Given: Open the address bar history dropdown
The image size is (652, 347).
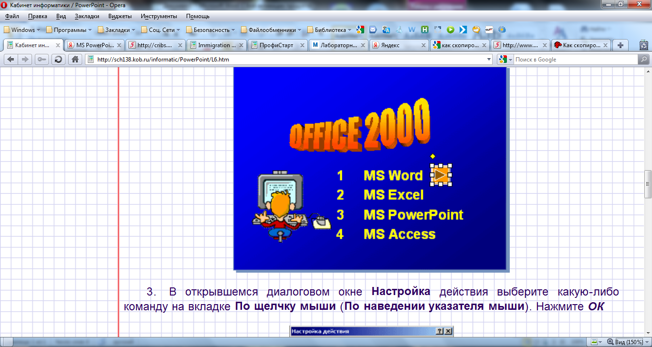Looking at the screenshot, I should (x=488, y=60).
